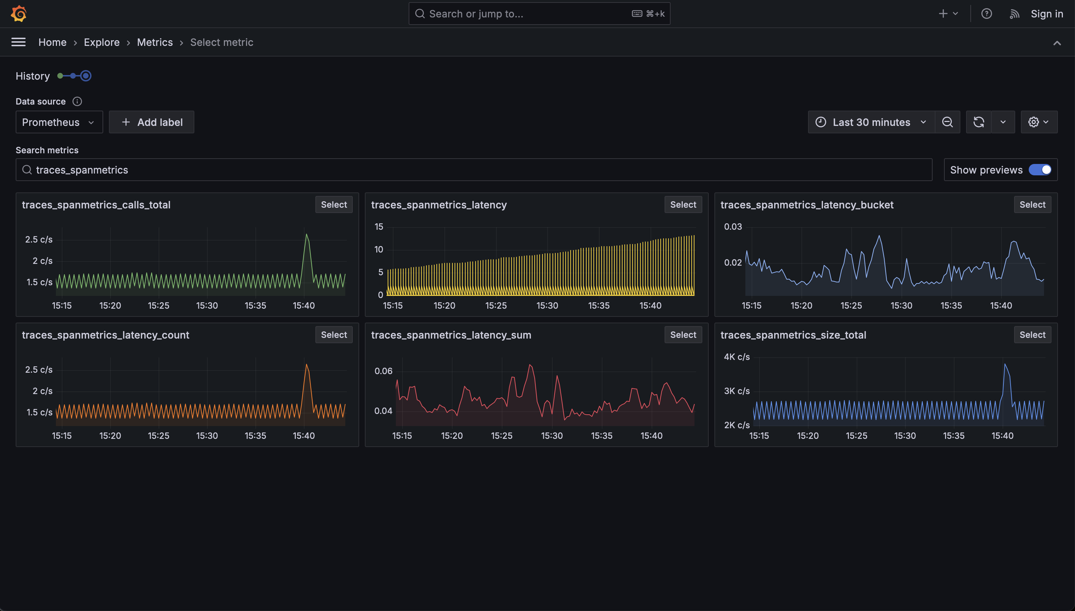Click the news feed icon near Sign in
This screenshot has width=1075, height=611.
click(1014, 14)
